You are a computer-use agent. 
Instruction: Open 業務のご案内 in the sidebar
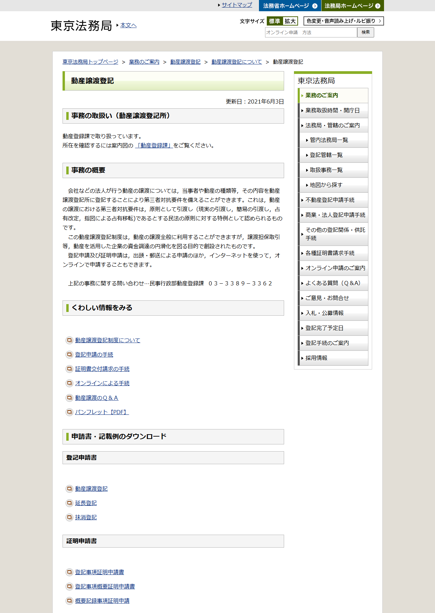333,95
